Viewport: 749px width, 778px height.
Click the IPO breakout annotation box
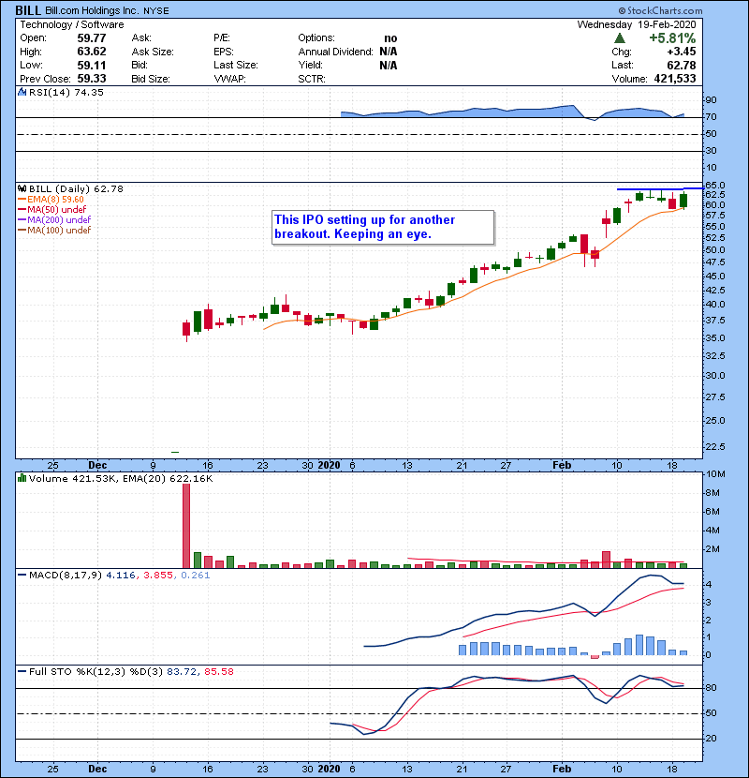tap(383, 227)
